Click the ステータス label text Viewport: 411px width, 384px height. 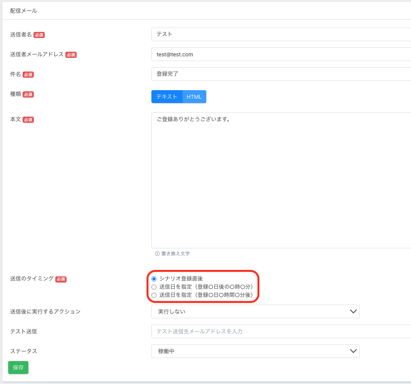[x=24, y=351]
